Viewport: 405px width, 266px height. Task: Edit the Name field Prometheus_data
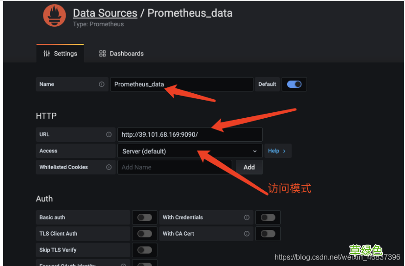coord(182,84)
